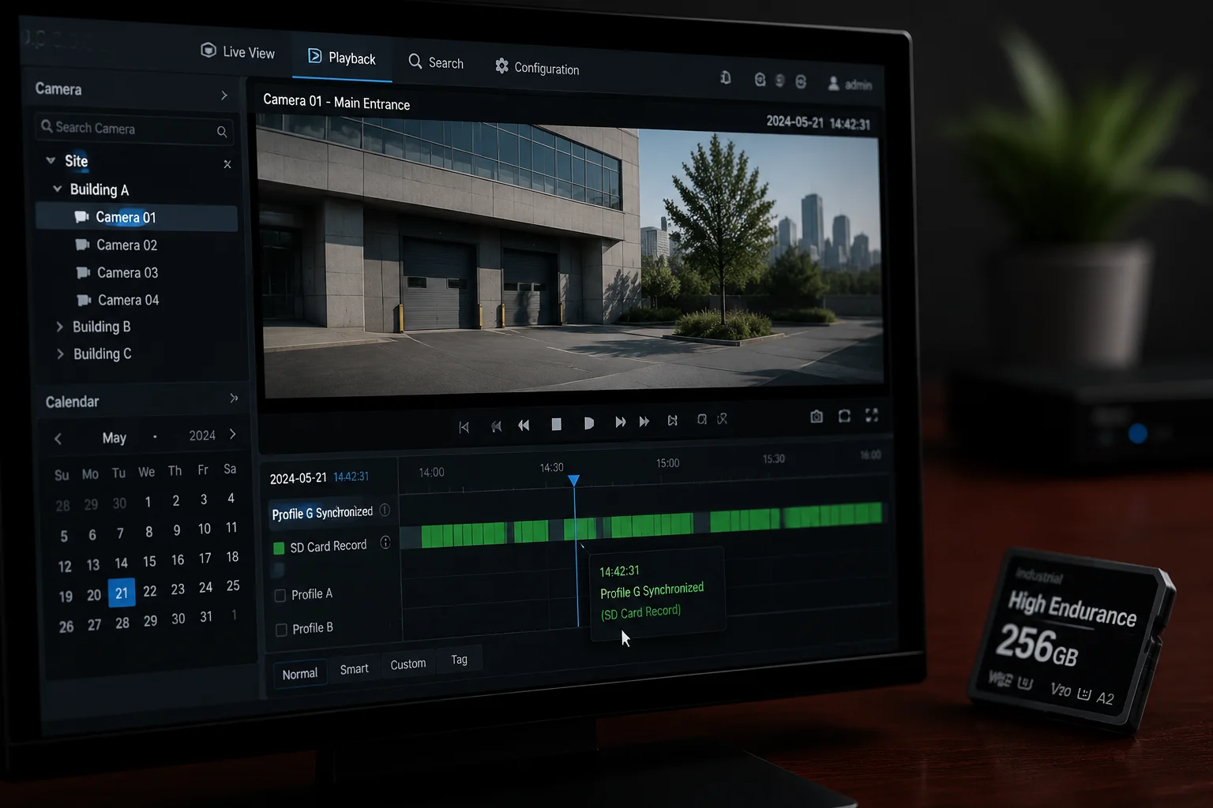Viewport: 1213px width, 808px height.
Task: Open info icon beside SD Card Record
Action: (385, 542)
